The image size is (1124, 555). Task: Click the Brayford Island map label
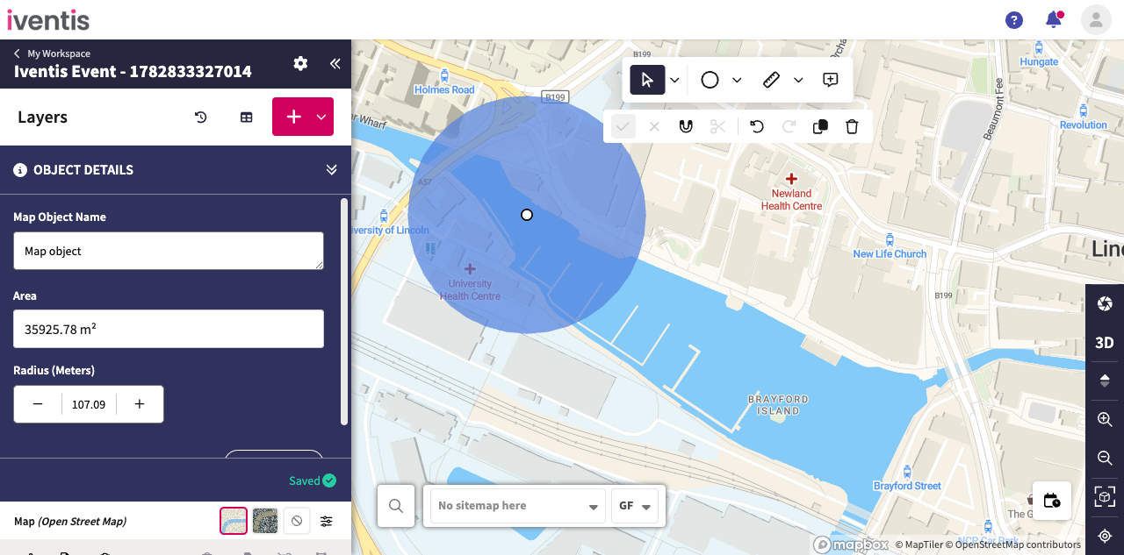click(x=778, y=405)
